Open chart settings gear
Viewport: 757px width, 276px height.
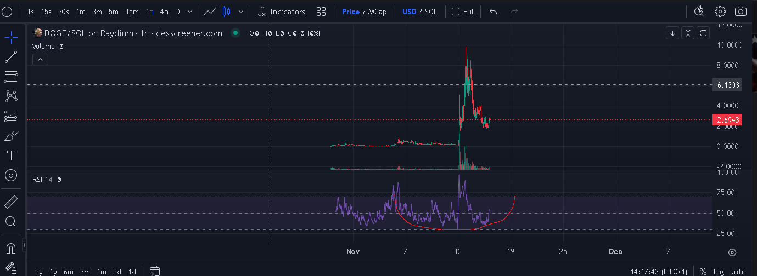[x=720, y=11]
